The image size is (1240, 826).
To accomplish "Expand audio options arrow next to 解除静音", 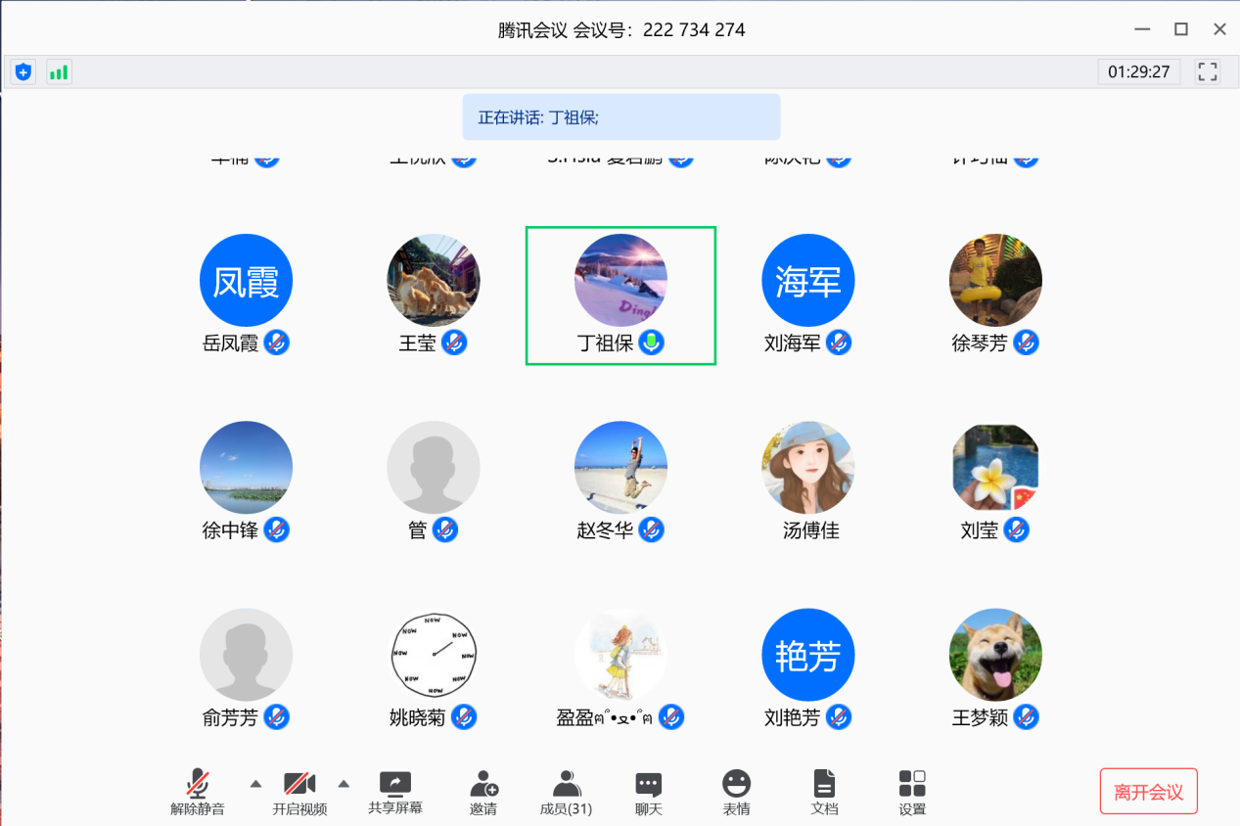I will (255, 783).
